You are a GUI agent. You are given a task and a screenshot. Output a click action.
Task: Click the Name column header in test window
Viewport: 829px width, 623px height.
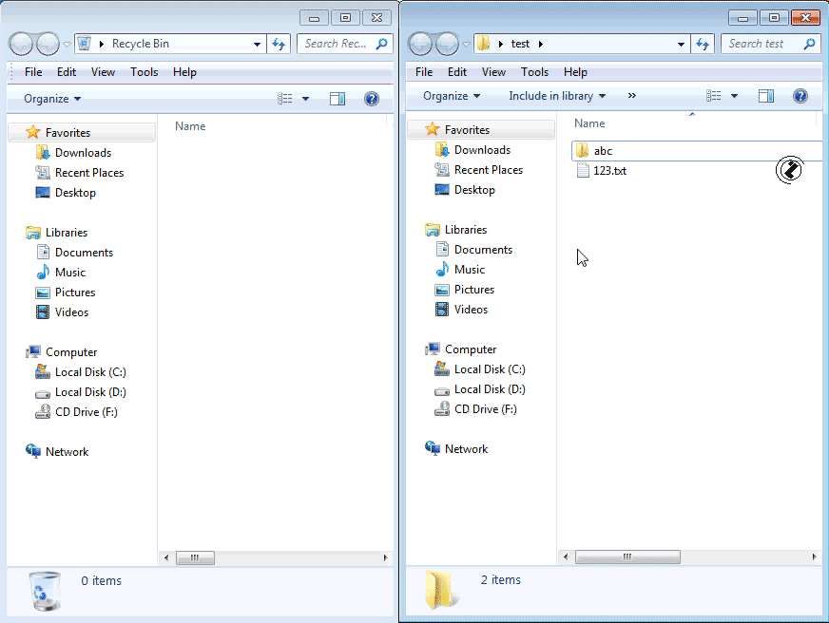(x=589, y=123)
